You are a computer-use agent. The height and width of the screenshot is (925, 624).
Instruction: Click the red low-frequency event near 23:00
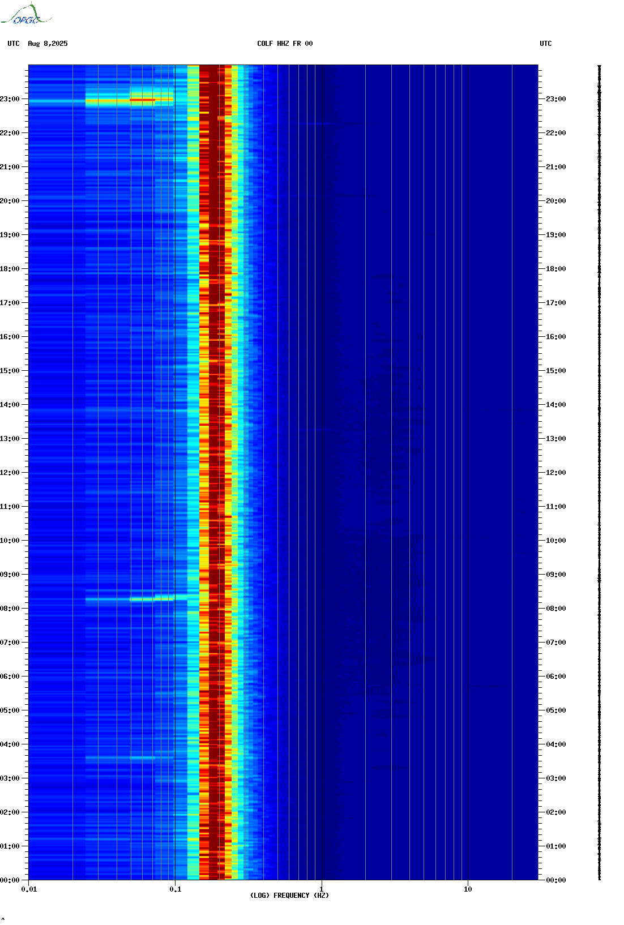(130, 100)
